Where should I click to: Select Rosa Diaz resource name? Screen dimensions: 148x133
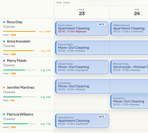[15, 22]
